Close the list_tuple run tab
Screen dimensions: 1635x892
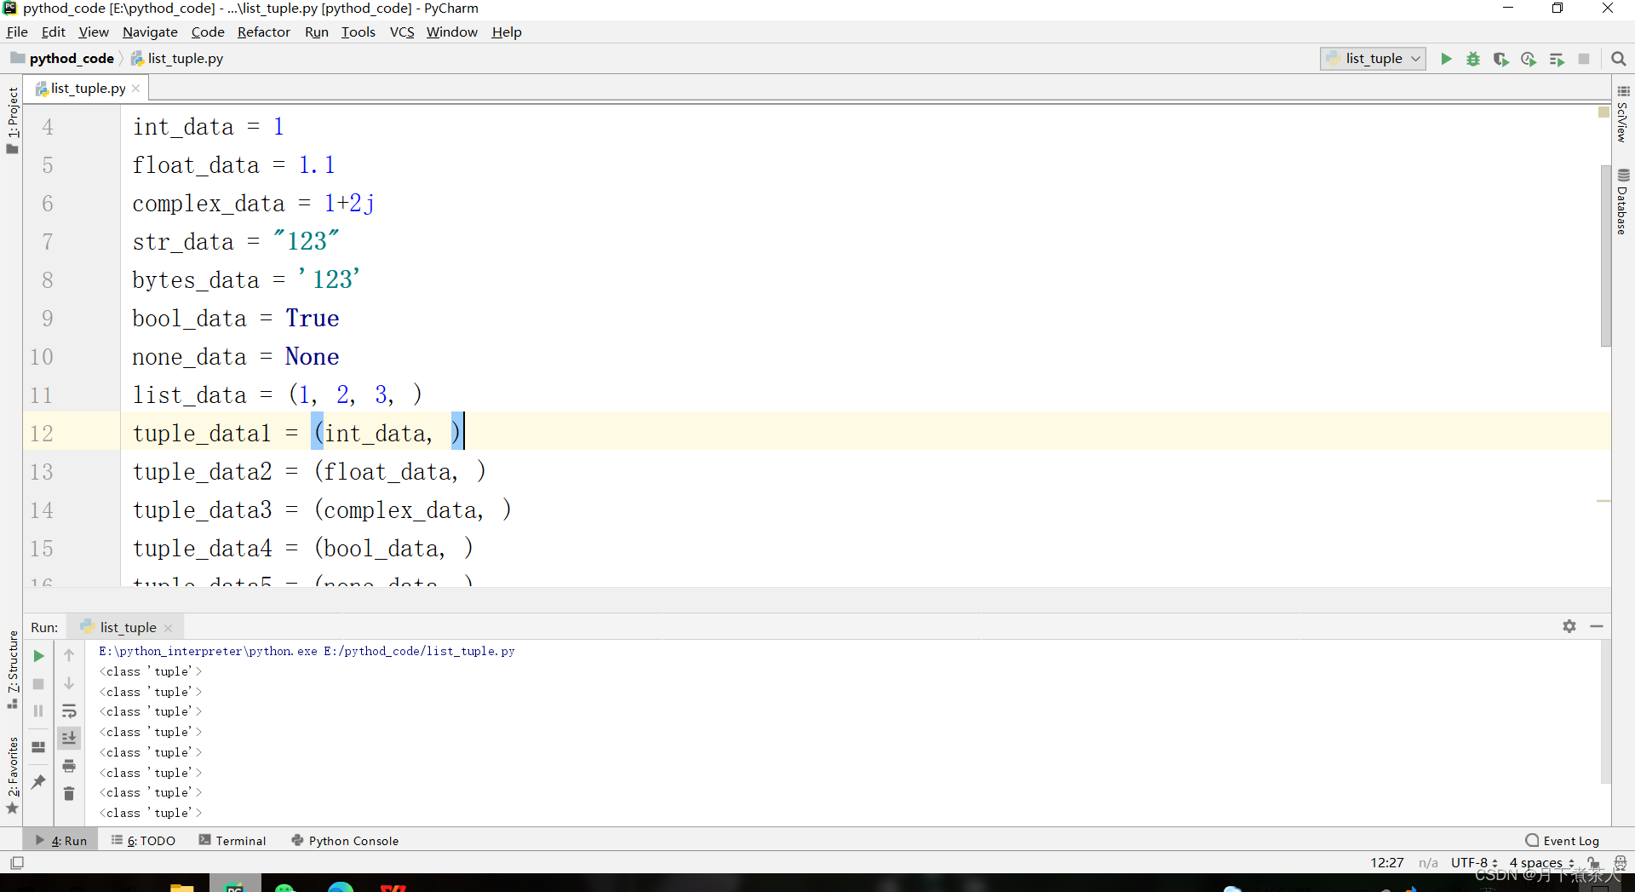pyautogui.click(x=169, y=628)
